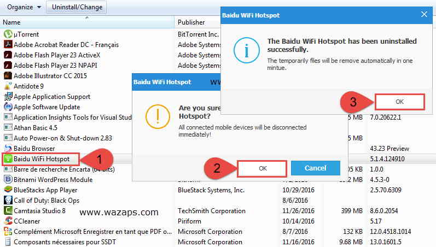Select the Adobe Flash Player 23 ActiveX icon

(x=8, y=55)
